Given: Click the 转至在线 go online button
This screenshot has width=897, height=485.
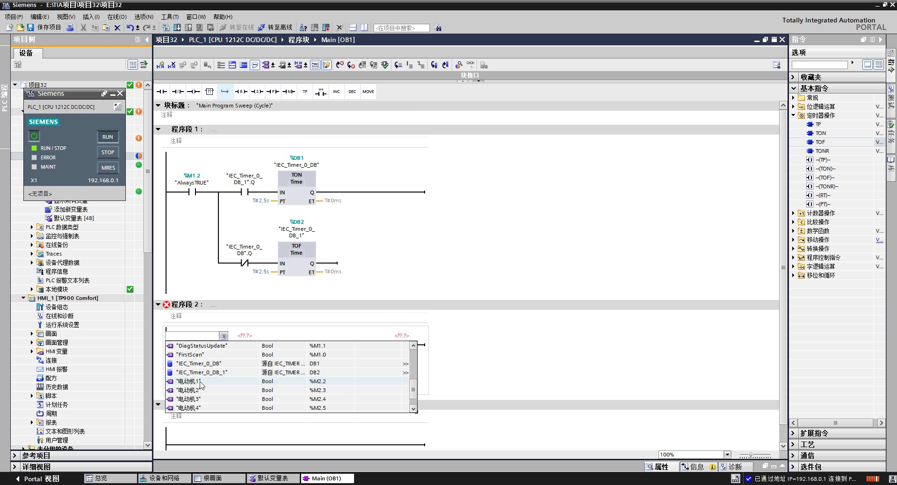Looking at the screenshot, I should point(237,28).
